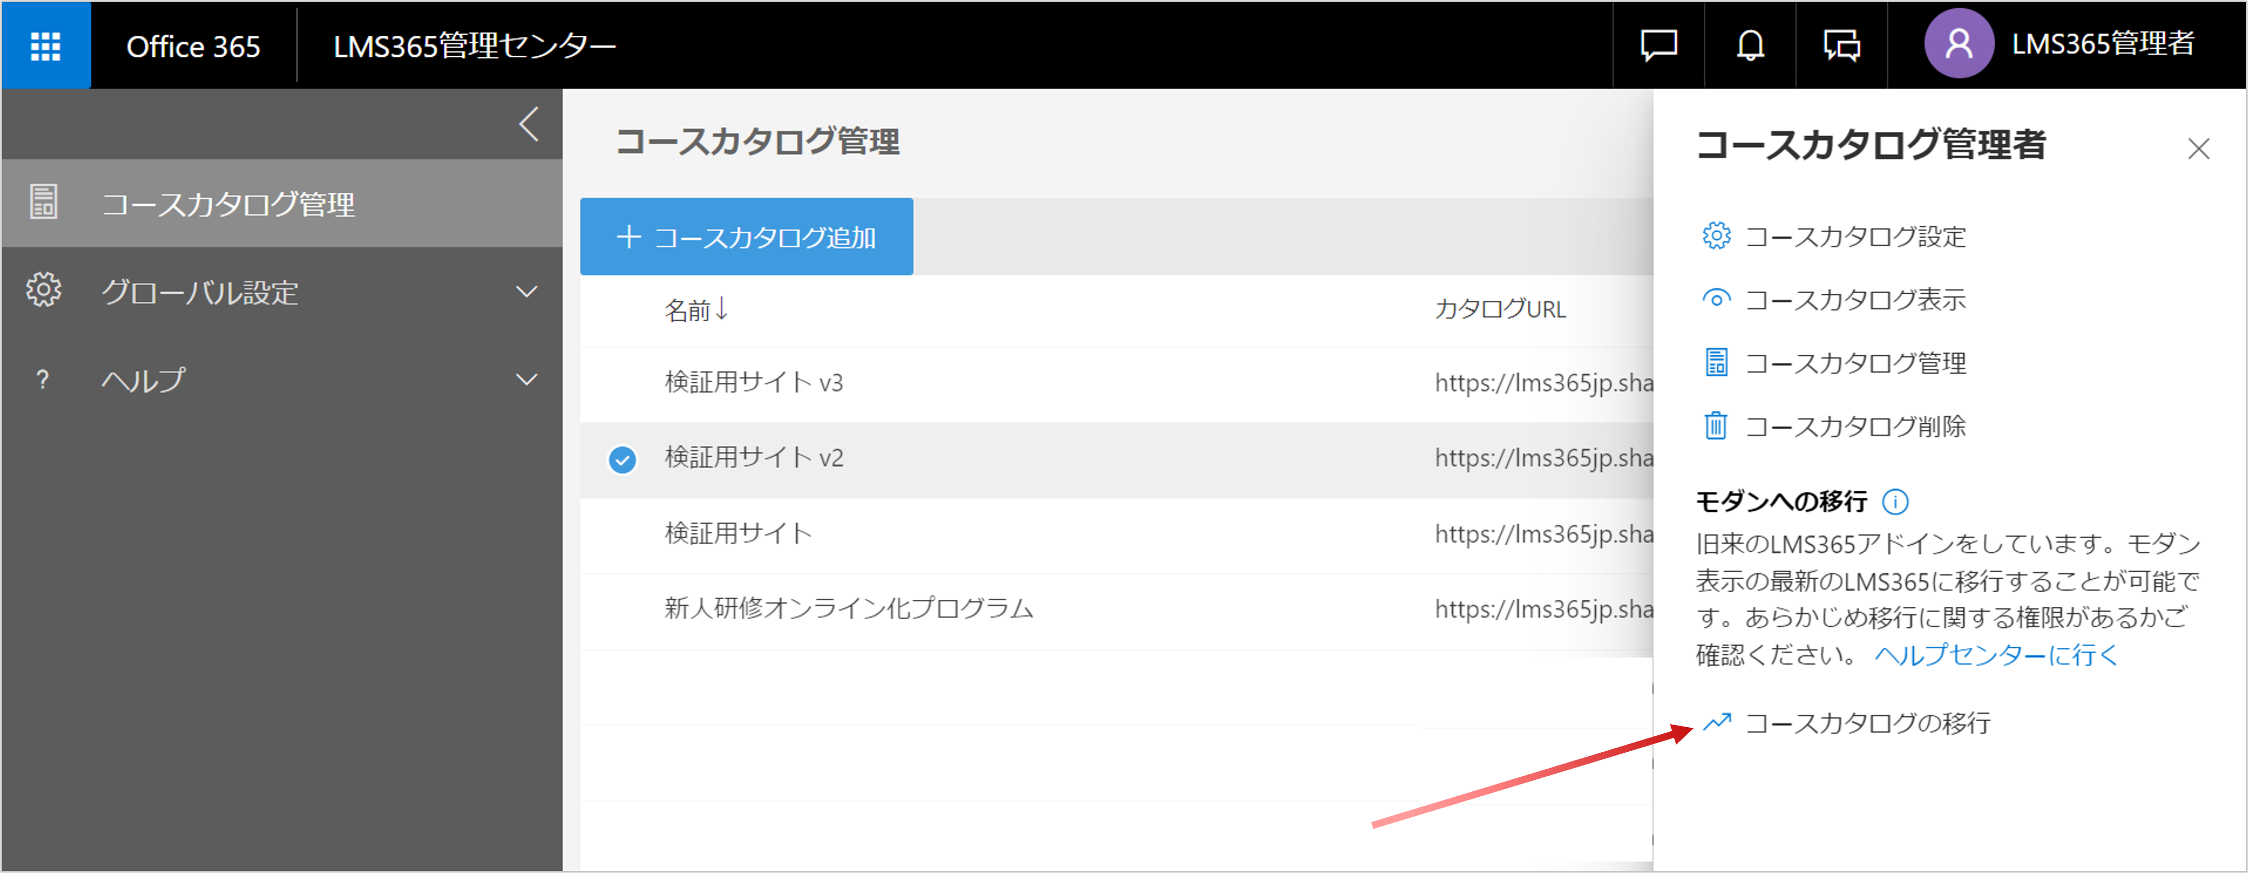This screenshot has height=873, width=2248.
Task: Open the feedback comments icon
Action: (x=1841, y=46)
